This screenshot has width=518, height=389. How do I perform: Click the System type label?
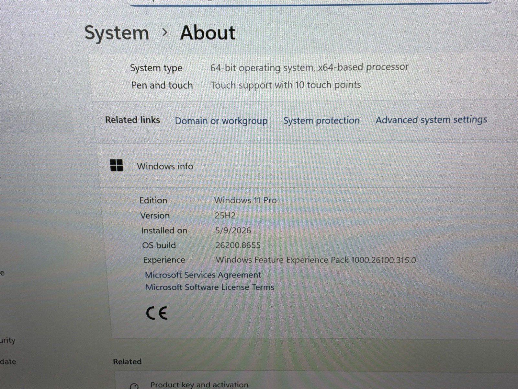[156, 68]
